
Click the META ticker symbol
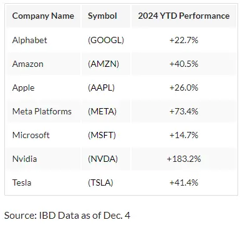coord(102,111)
